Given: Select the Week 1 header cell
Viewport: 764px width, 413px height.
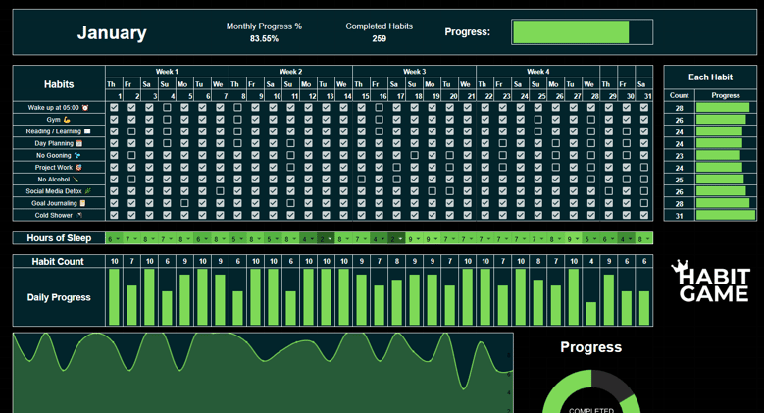Looking at the screenshot, I should pyautogui.click(x=167, y=72).
